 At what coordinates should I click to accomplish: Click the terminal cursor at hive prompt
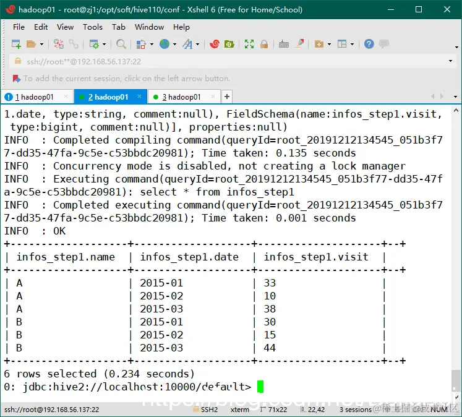coord(260,387)
